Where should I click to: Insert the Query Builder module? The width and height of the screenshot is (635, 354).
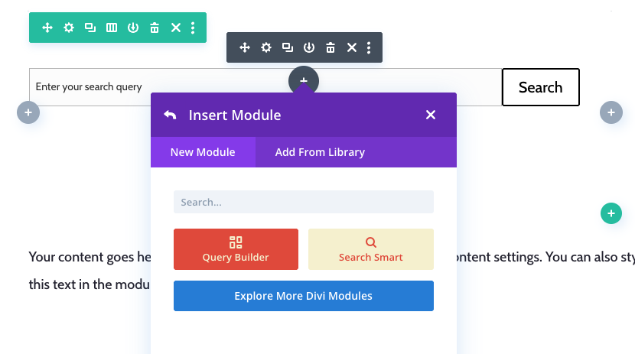pos(236,249)
